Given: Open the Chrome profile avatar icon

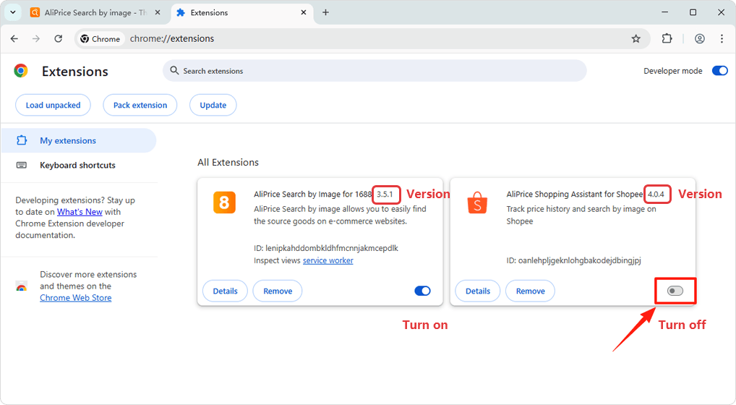Looking at the screenshot, I should coord(699,39).
